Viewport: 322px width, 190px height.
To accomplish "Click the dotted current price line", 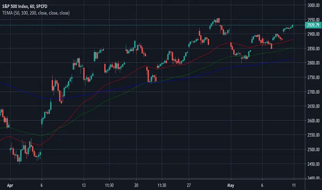I will (x=152, y=25).
